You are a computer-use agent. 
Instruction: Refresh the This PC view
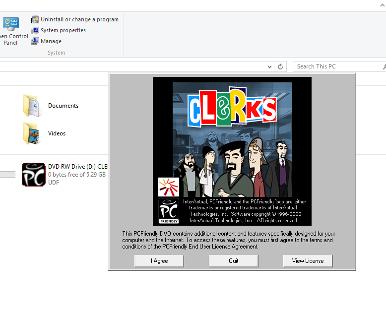click(280, 66)
